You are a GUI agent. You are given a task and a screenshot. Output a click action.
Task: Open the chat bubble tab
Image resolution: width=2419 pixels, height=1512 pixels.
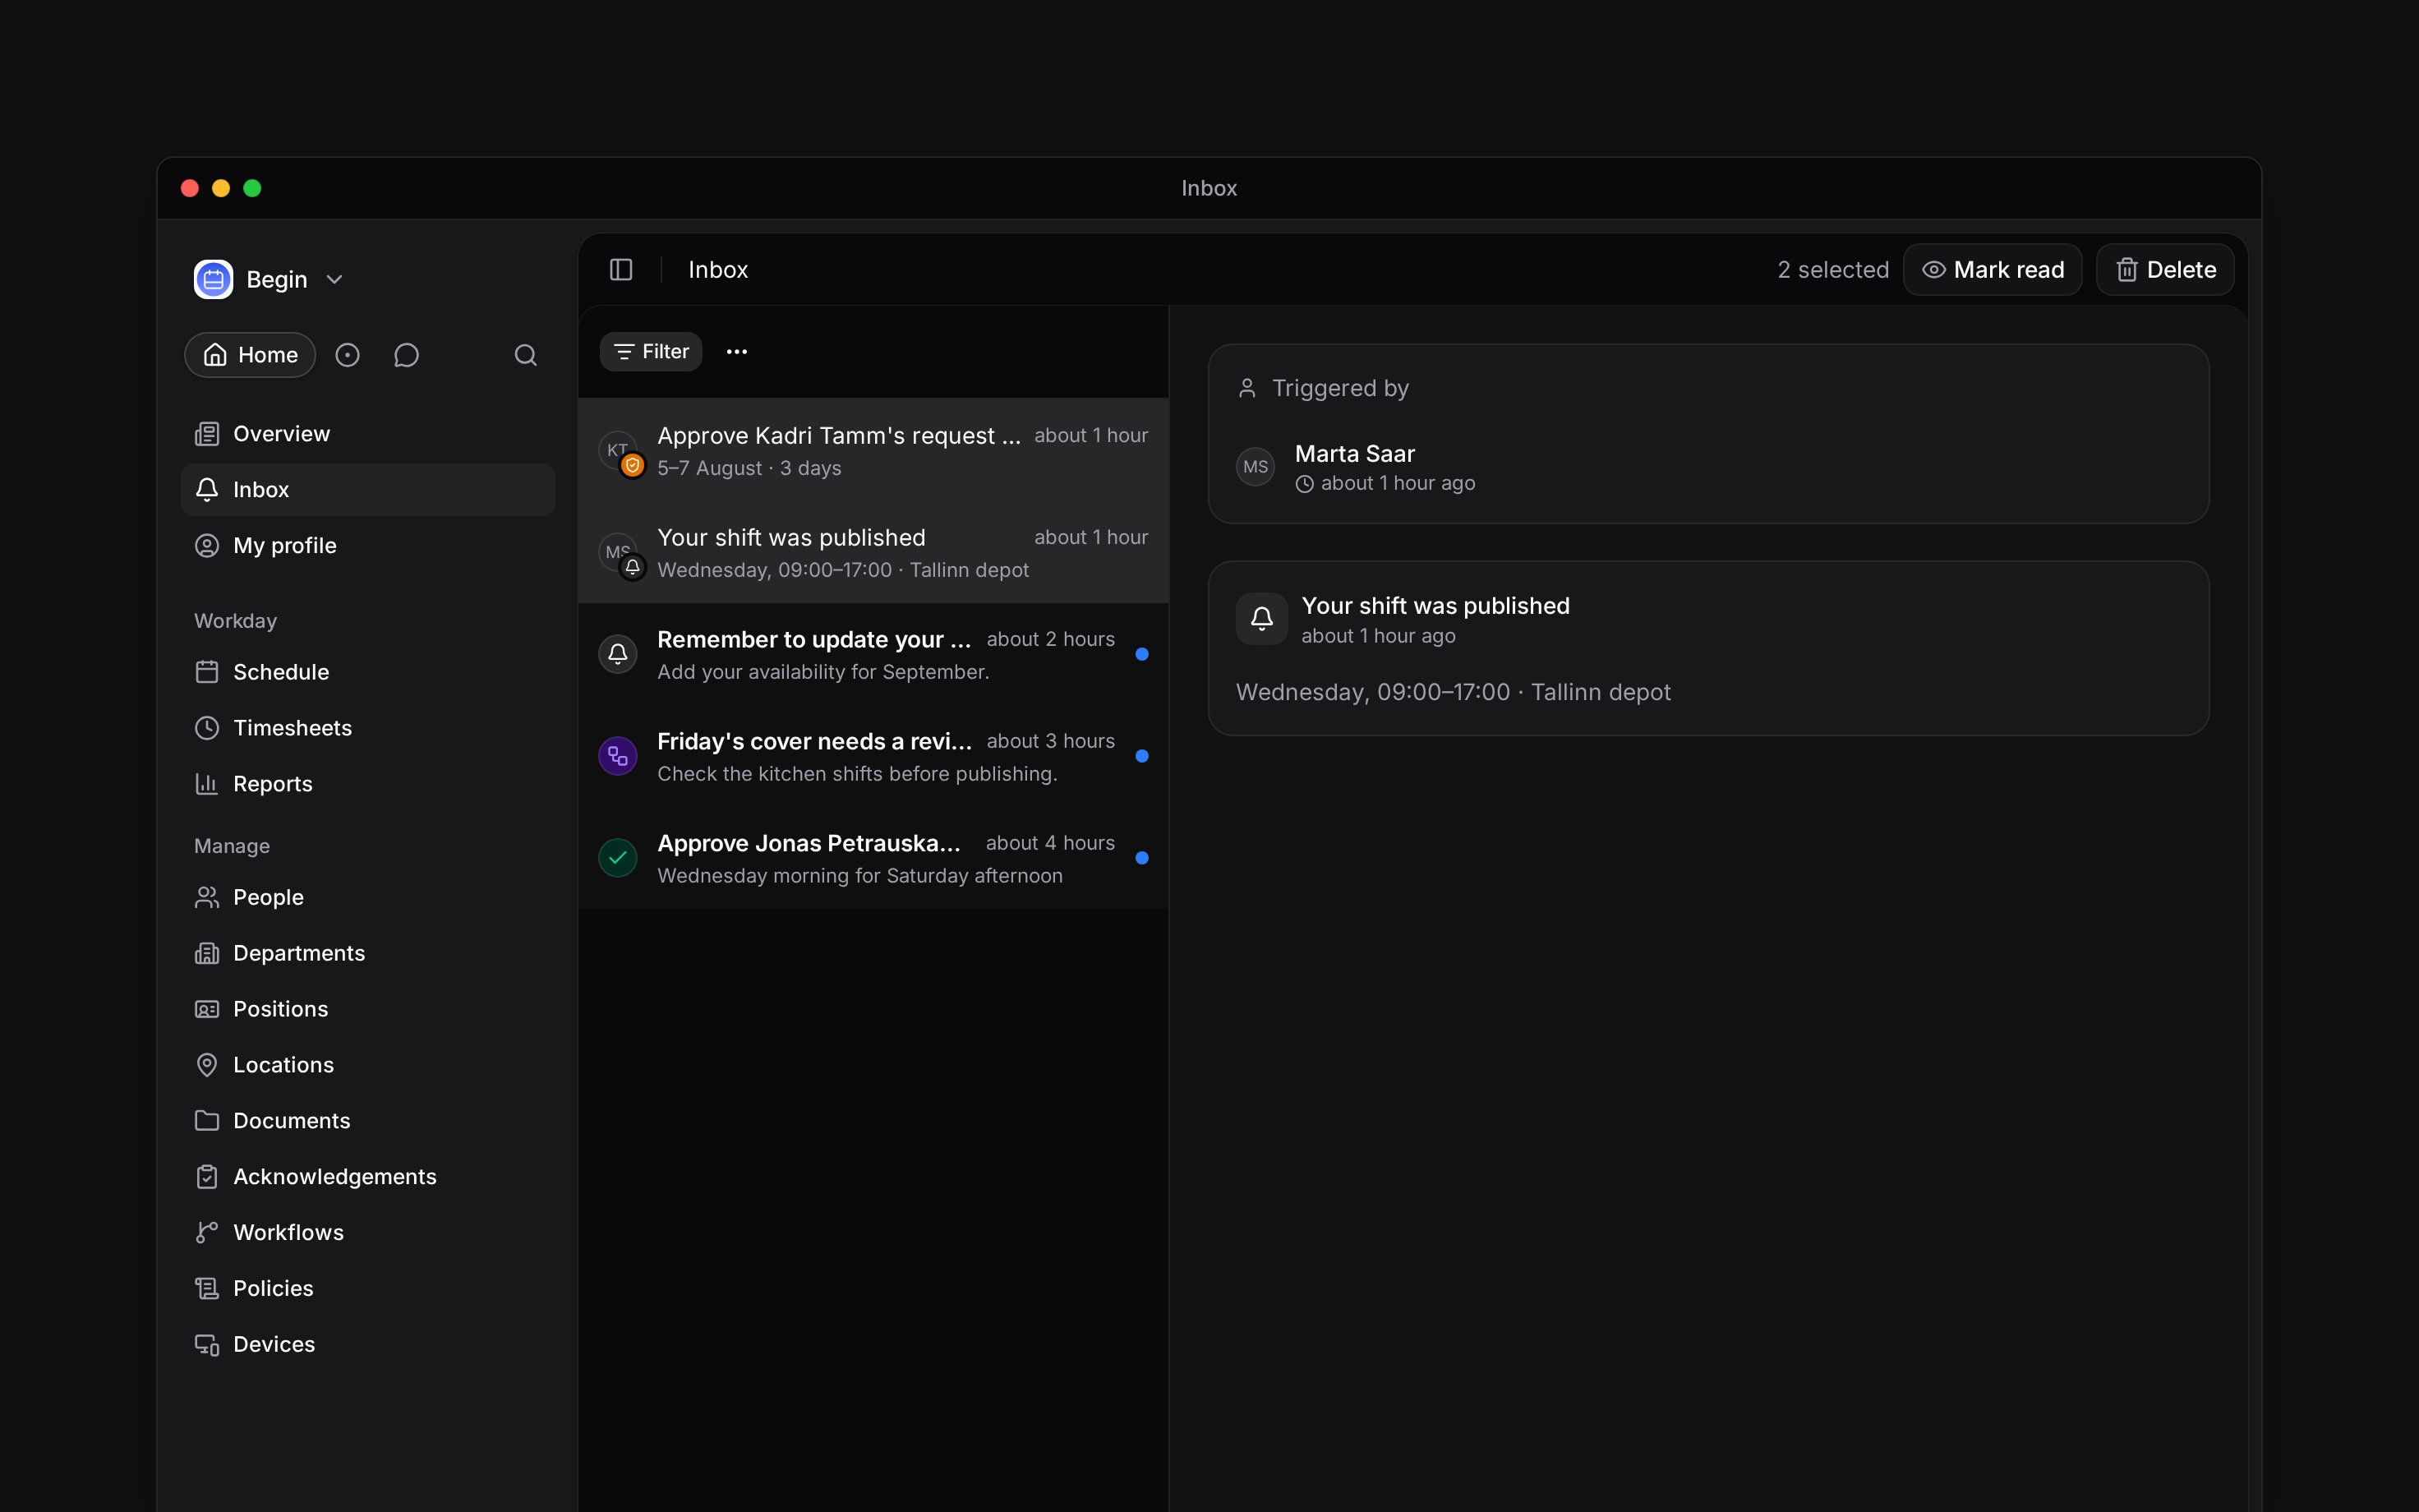(x=406, y=355)
